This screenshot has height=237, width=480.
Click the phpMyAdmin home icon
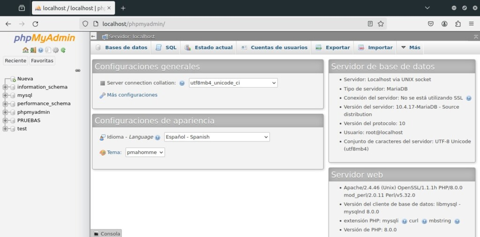25,50
